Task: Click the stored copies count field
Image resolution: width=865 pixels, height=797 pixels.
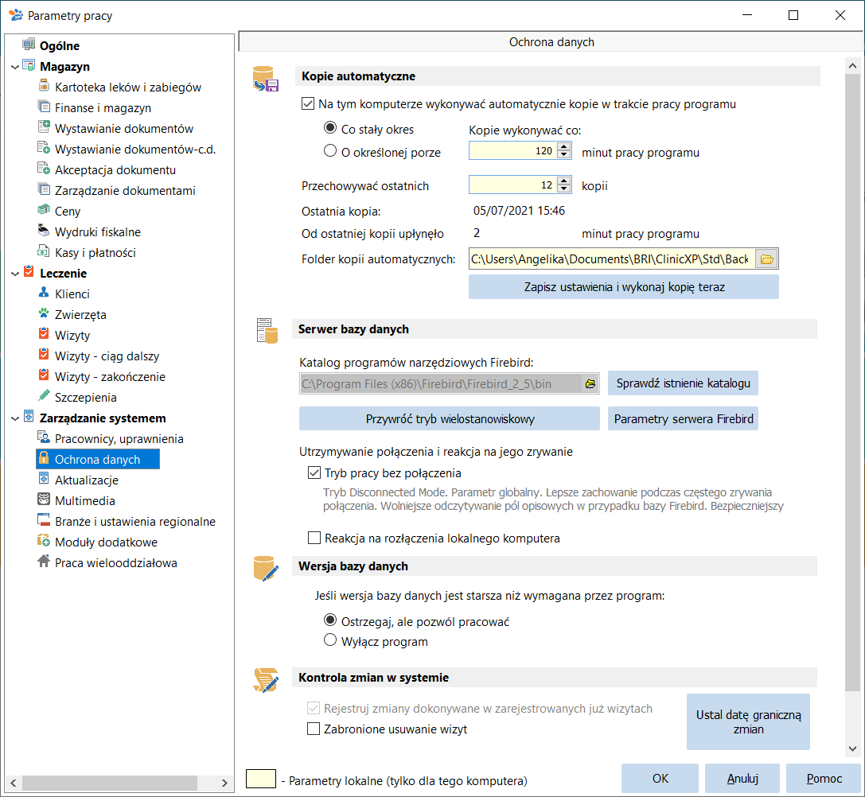Action: [513, 185]
